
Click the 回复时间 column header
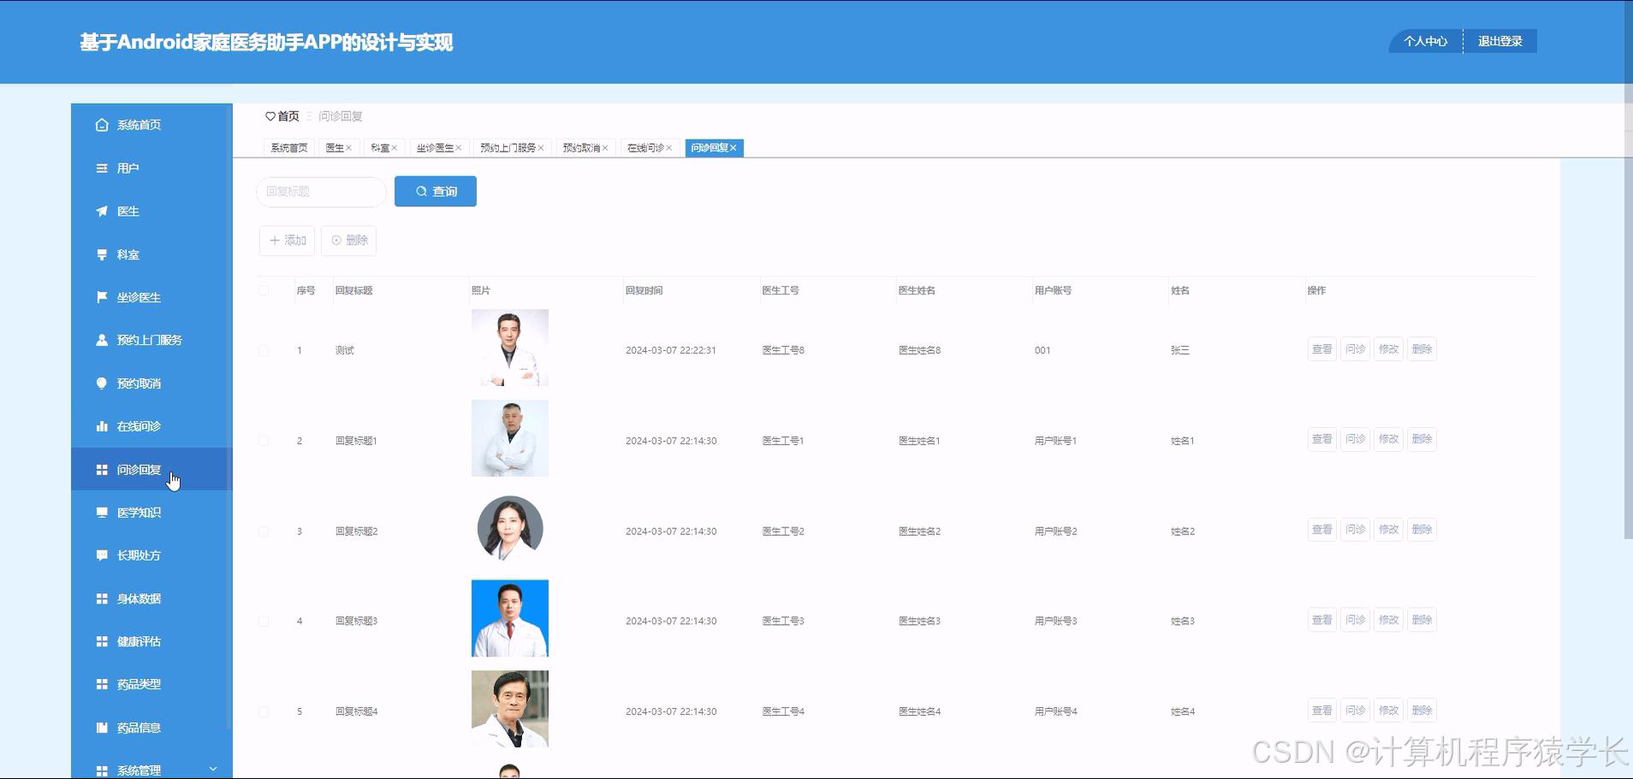click(644, 291)
